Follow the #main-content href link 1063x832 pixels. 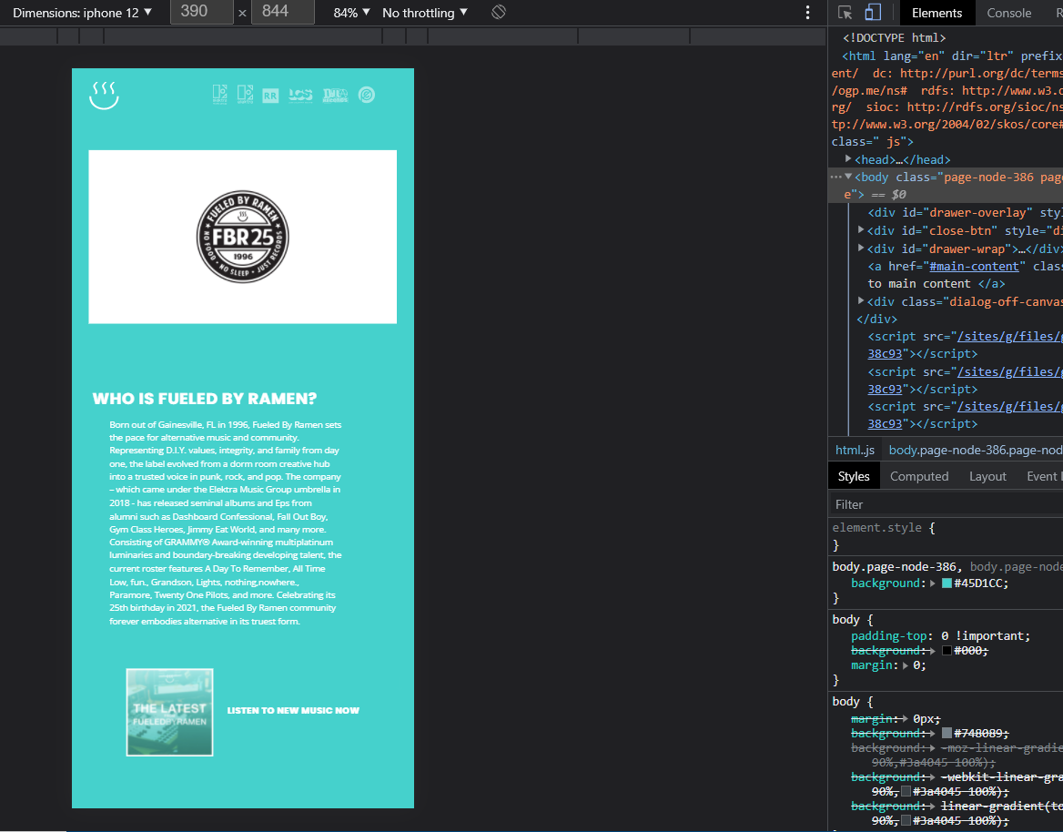coord(974,267)
